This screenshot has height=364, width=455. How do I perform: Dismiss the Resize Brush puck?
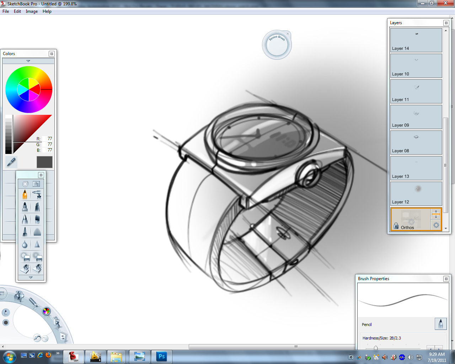pyautogui.click(x=288, y=34)
